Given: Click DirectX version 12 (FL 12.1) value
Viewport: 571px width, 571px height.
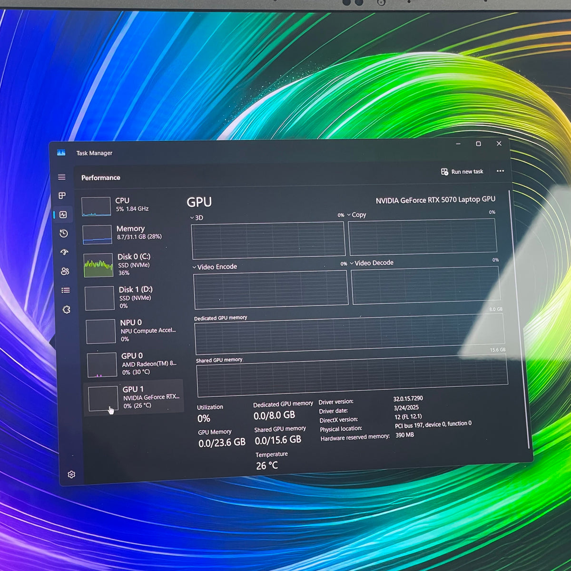Looking at the screenshot, I should [408, 416].
